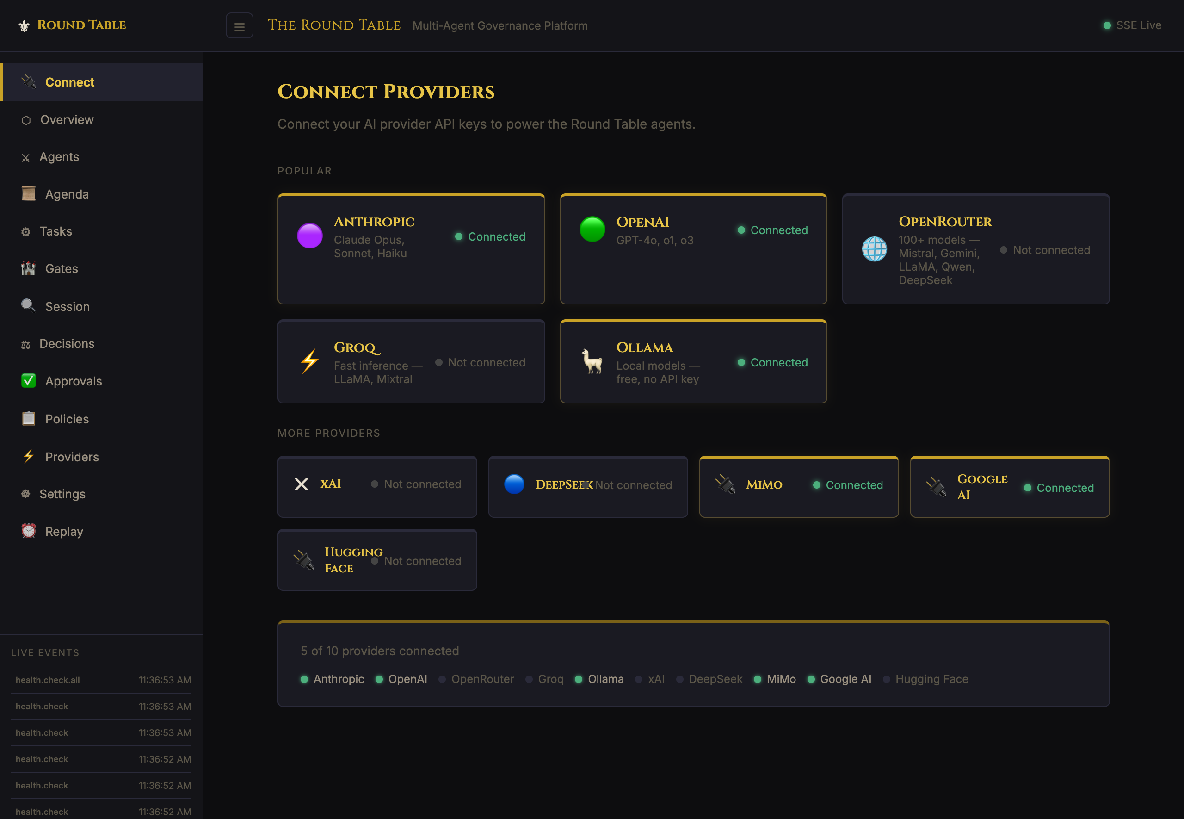Screen dimensions: 1184x819
Task: Click the green checkmark Approvals icon
Action: click(x=29, y=381)
